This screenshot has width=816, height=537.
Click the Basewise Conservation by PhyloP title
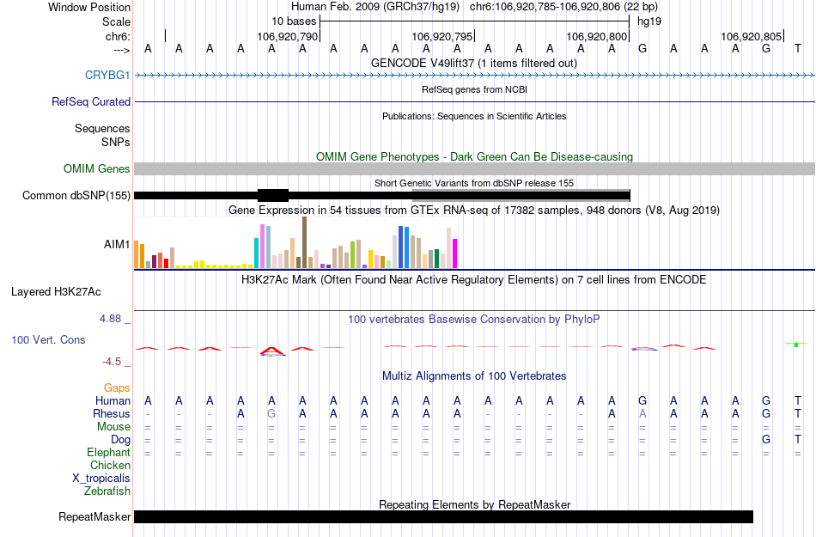pyautogui.click(x=474, y=319)
